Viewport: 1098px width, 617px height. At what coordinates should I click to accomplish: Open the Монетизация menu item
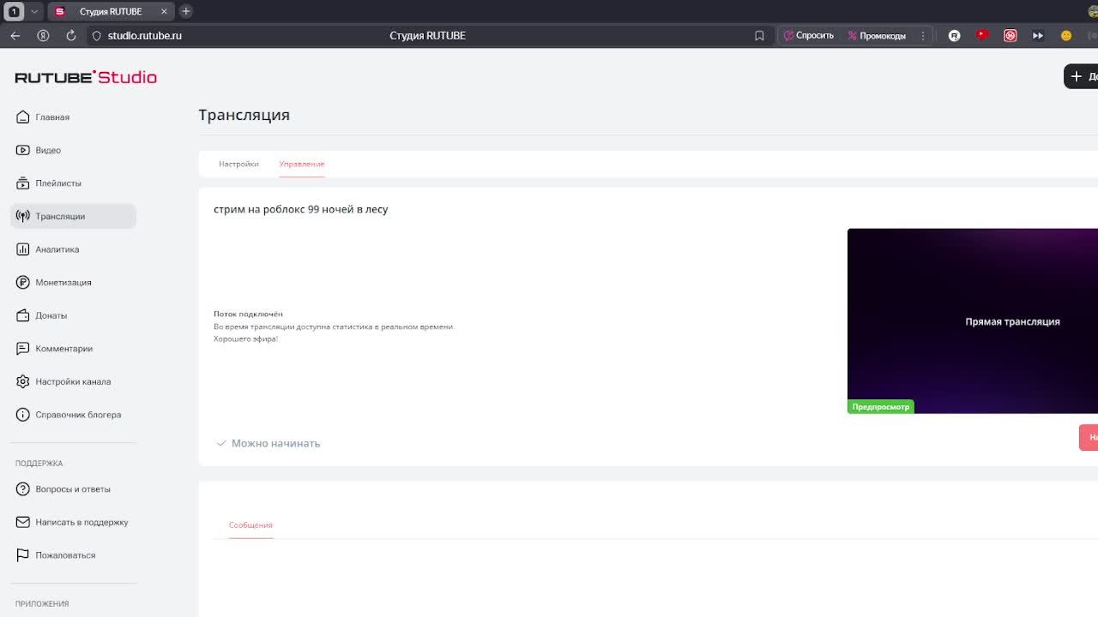[73, 282]
